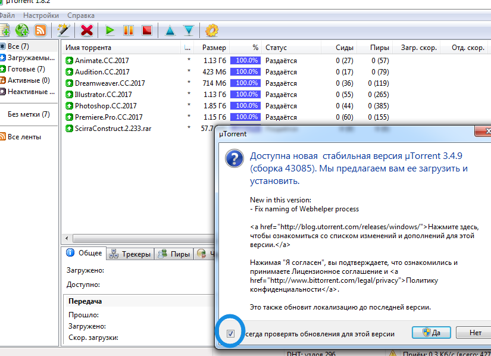491x356 pixels.
Task: Sort by Статус column header
Action: pyautogui.click(x=292, y=48)
